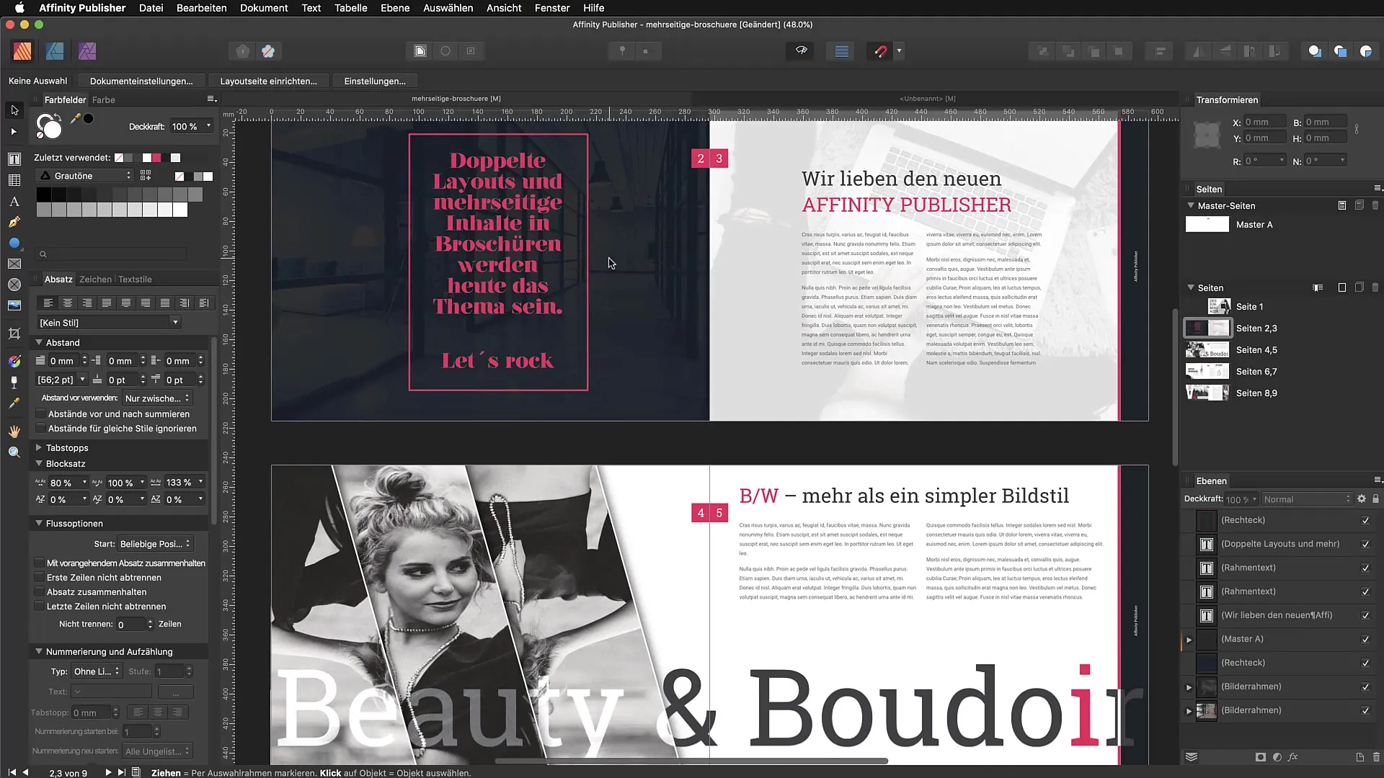This screenshot has width=1384, height=778.
Task: Select the Crop tool
Action: (14, 334)
